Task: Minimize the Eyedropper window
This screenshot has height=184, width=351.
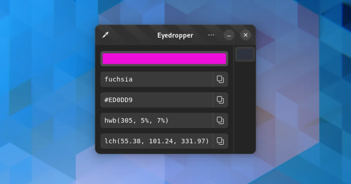Action: click(x=229, y=35)
